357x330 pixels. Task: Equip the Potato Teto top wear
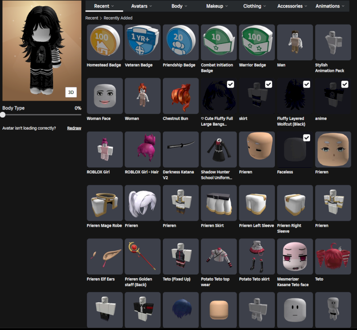(219, 257)
